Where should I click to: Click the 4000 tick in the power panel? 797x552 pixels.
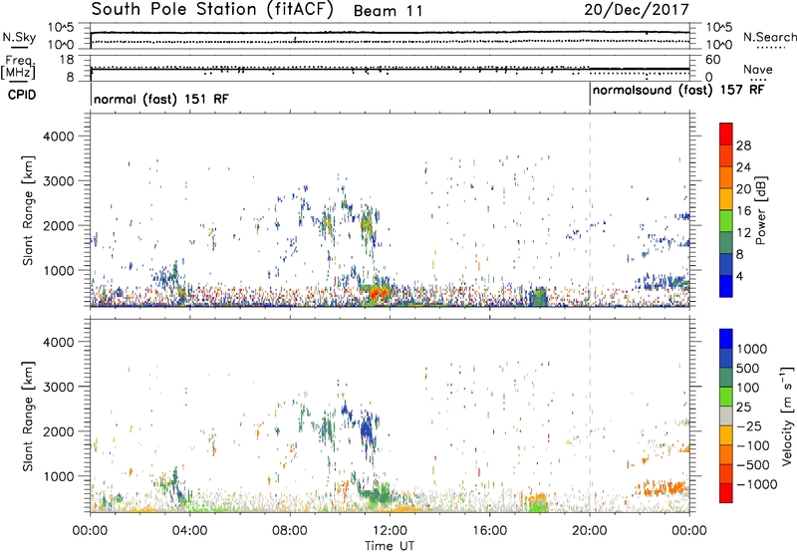pos(59,137)
